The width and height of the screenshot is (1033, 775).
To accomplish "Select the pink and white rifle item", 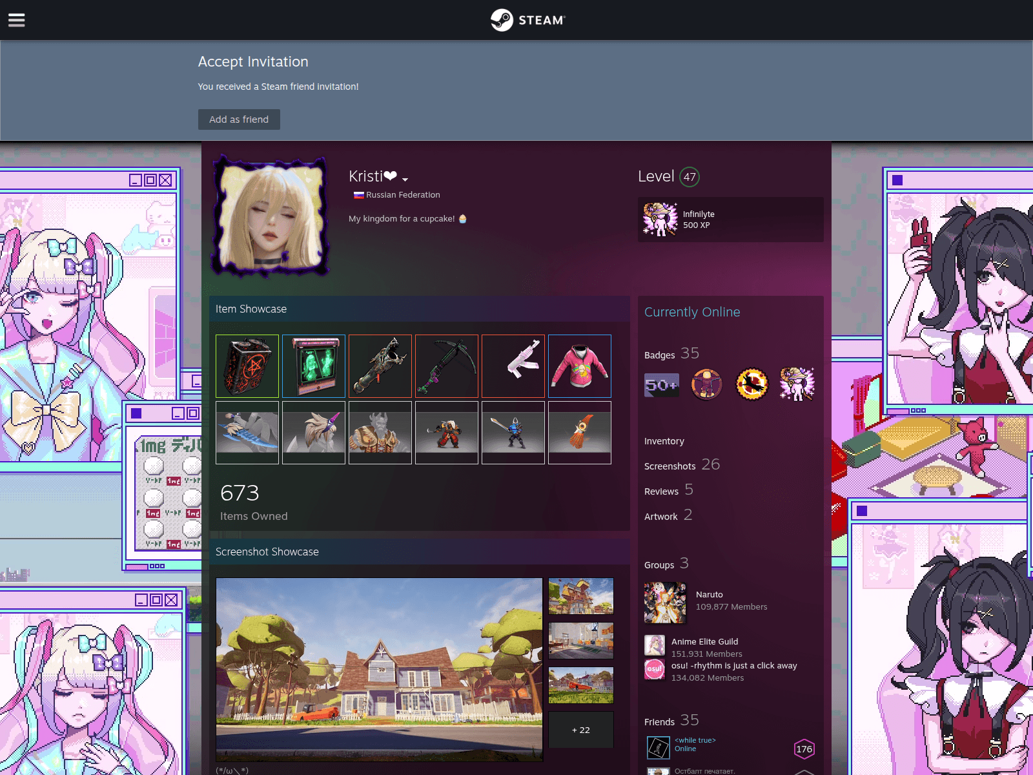I will [513, 366].
